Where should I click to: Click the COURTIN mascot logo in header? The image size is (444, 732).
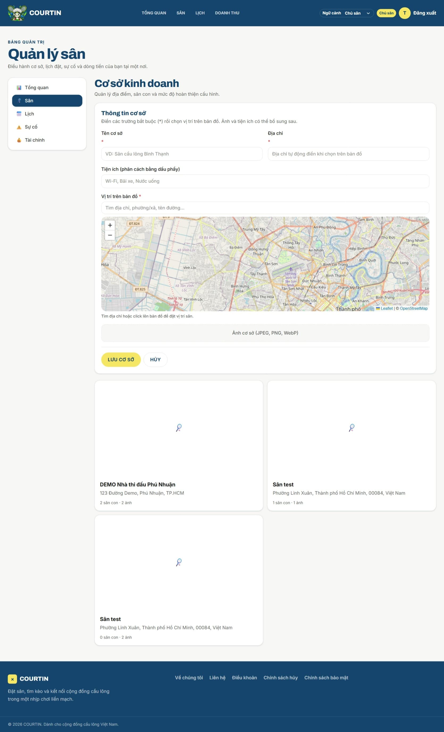point(17,13)
